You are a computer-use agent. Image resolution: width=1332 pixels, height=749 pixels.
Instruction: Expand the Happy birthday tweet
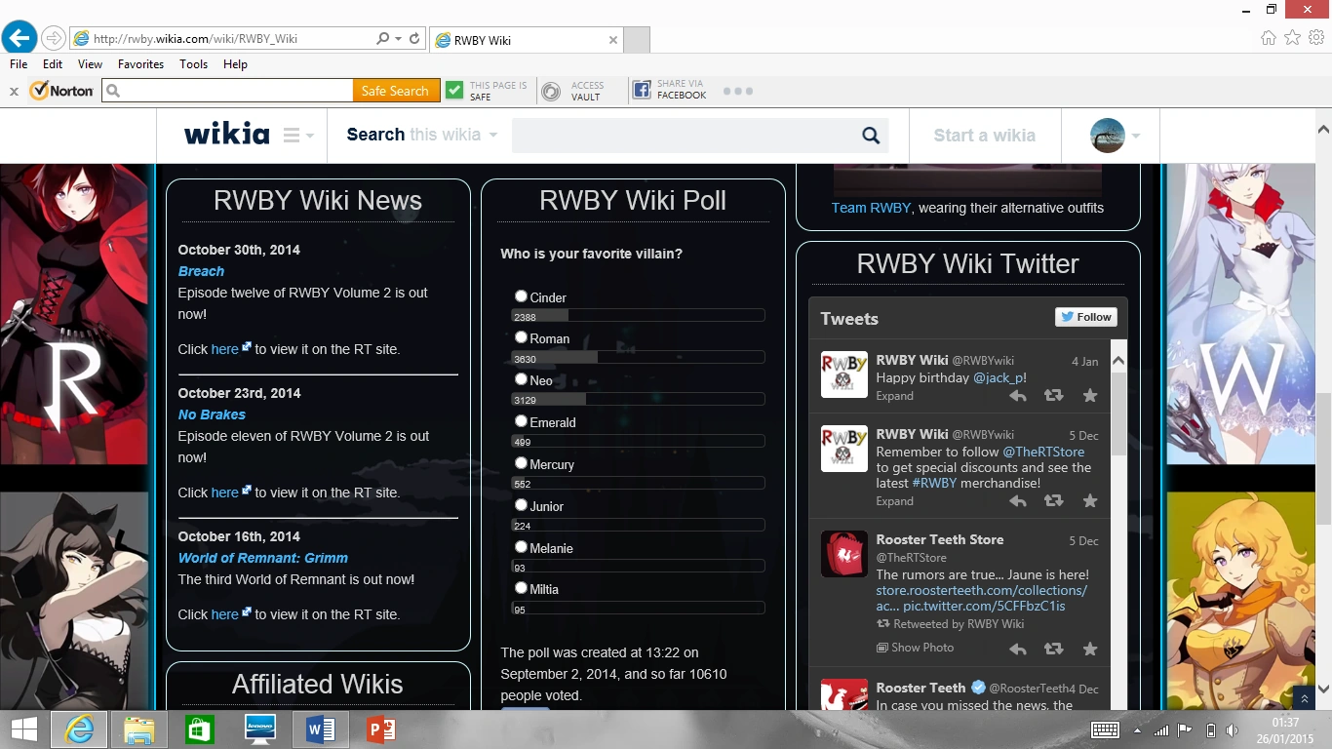(x=894, y=396)
